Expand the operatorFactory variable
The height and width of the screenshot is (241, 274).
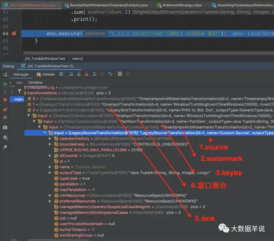pos(50,138)
